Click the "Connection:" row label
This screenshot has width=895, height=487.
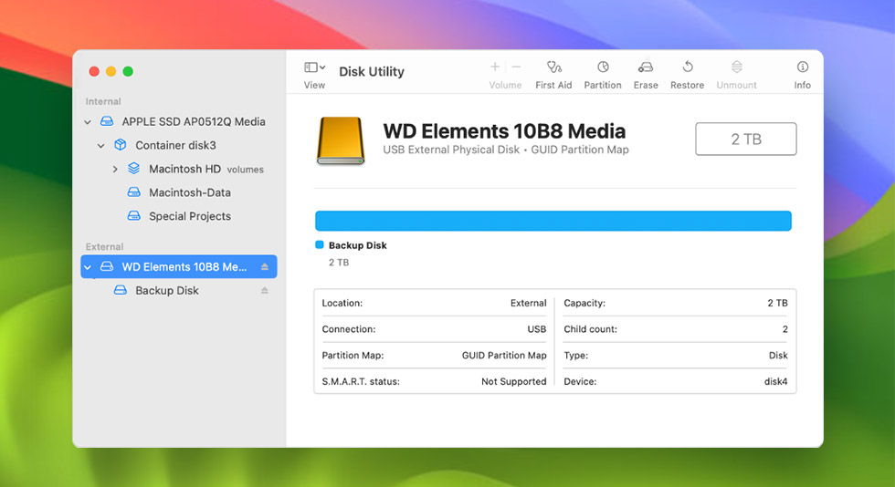pyautogui.click(x=348, y=329)
